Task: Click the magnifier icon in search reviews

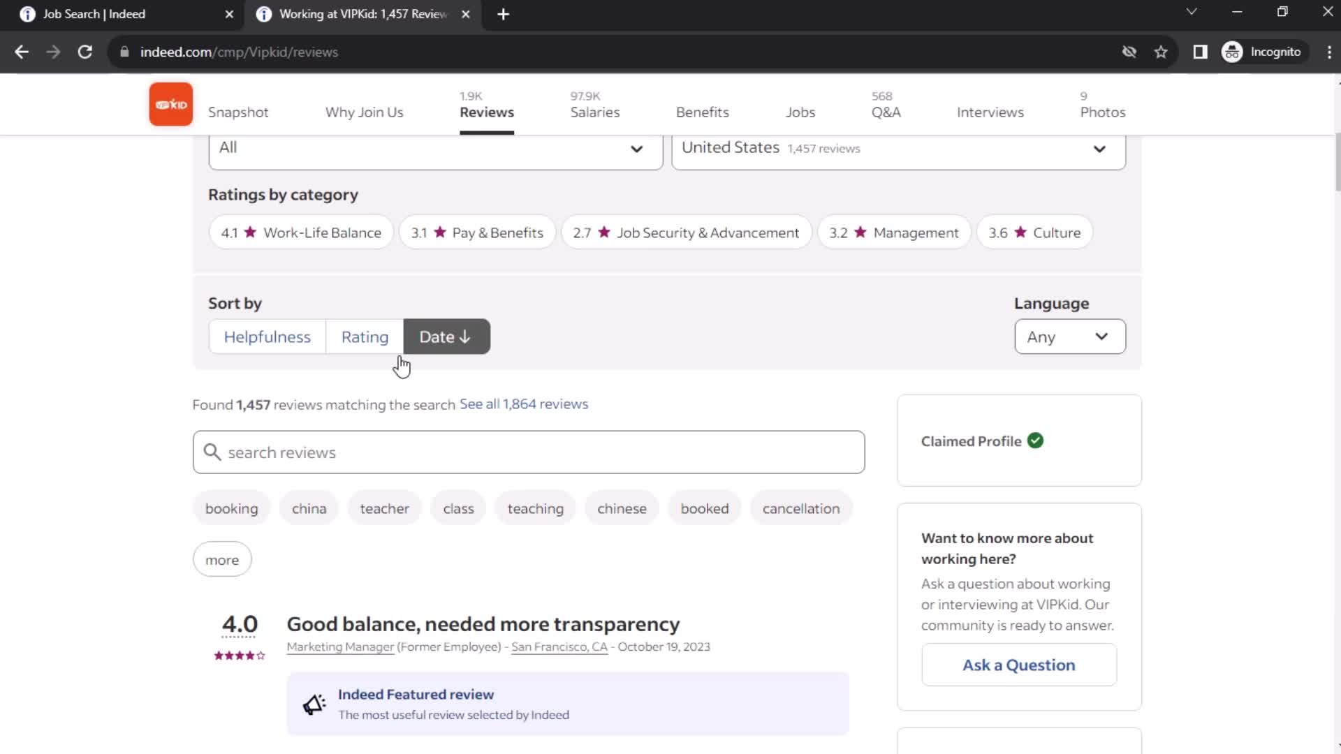Action: [212, 452]
